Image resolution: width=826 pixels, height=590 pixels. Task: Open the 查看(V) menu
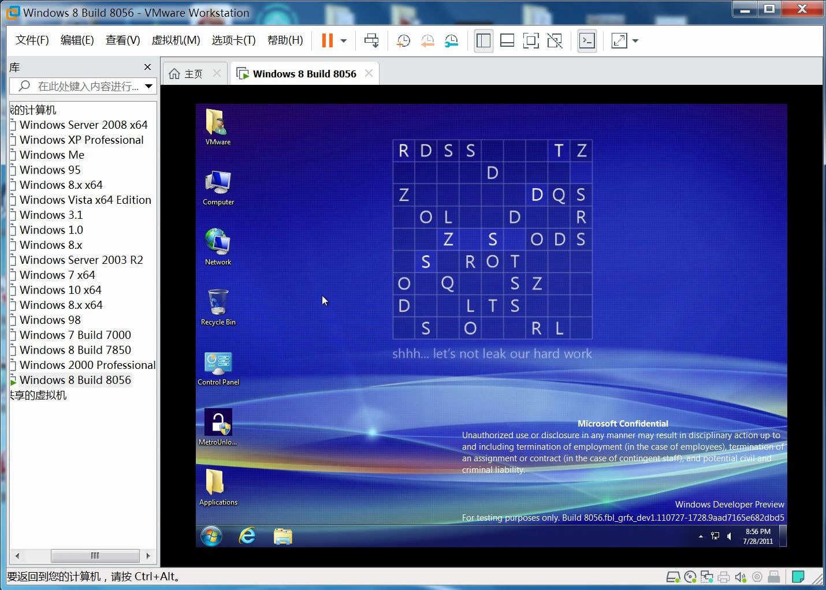(122, 40)
